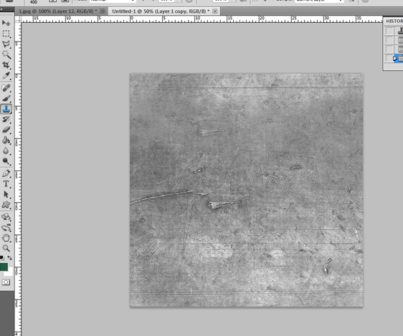Select the Move tool
Image resolution: width=403 pixels, height=336 pixels.
click(x=6, y=23)
